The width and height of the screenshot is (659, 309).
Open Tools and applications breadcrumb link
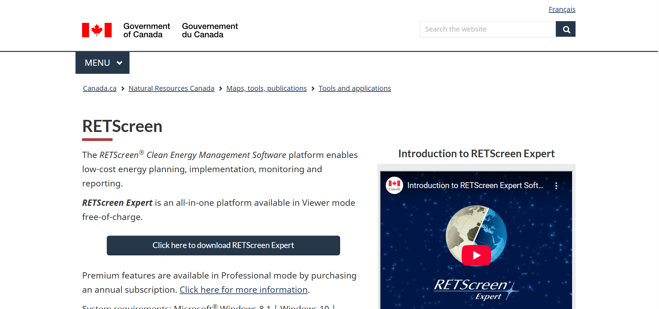355,88
